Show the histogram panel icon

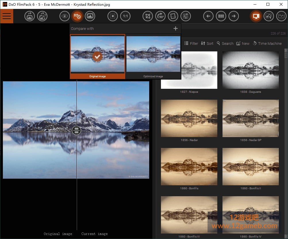click(281, 16)
